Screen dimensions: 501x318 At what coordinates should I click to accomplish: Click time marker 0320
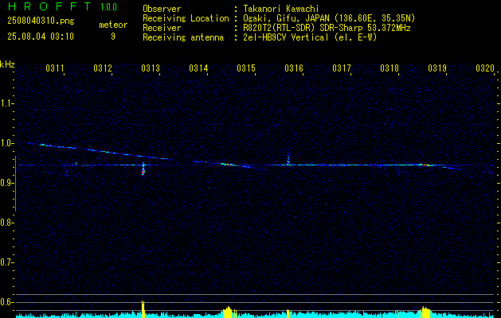[485, 68]
